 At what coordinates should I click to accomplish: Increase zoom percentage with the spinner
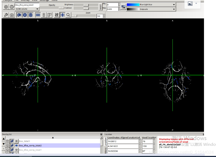point(104,15)
